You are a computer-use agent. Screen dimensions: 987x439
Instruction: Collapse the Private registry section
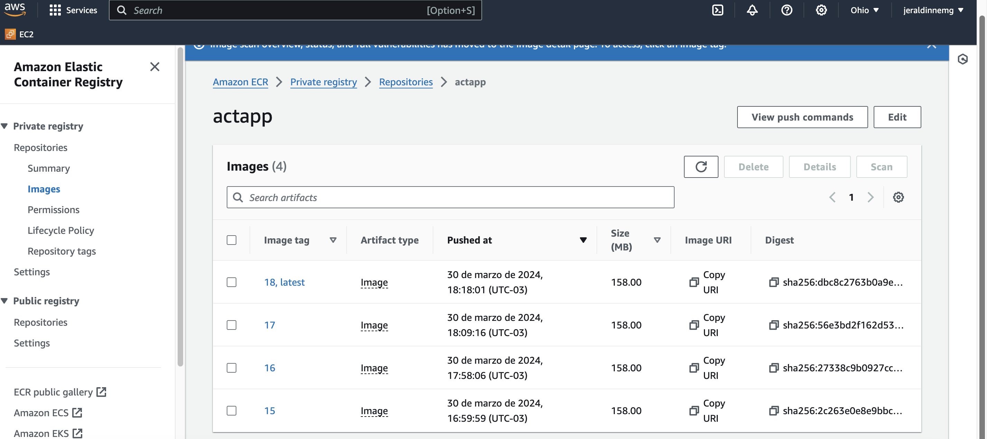point(4,126)
